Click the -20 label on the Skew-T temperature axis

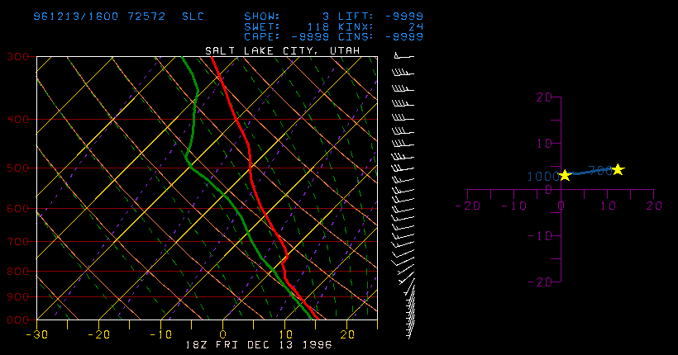(x=99, y=334)
